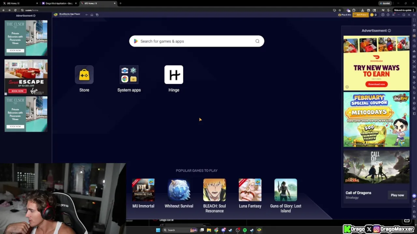Click the left Advertisement info icon
Screen dimensions: 417x234
(x=34, y=16)
